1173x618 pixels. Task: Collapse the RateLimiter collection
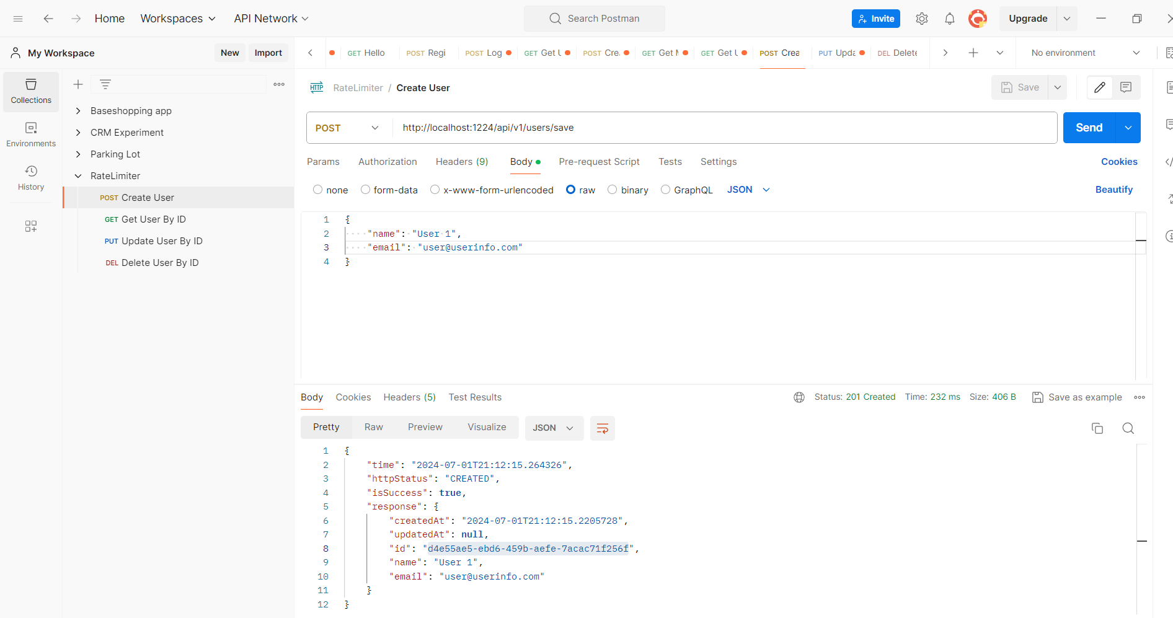click(78, 176)
